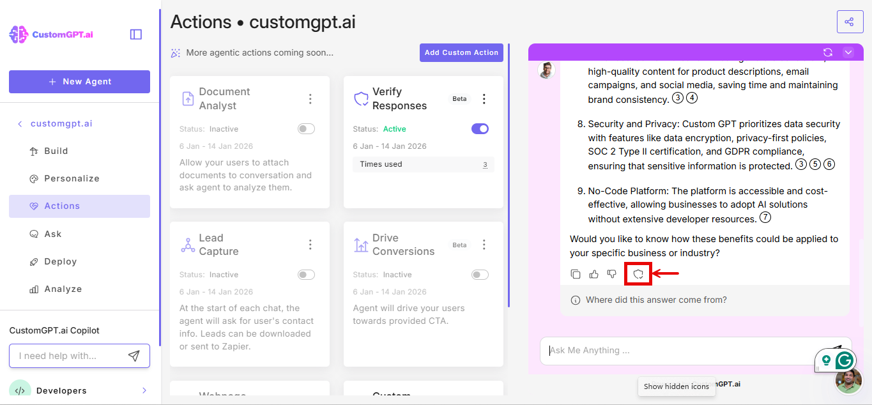Click the green 'Active' status text
This screenshot has width=872, height=405.
[394, 129]
